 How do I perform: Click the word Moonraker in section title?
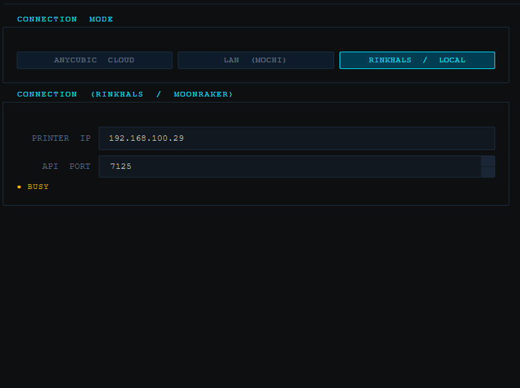coord(201,94)
